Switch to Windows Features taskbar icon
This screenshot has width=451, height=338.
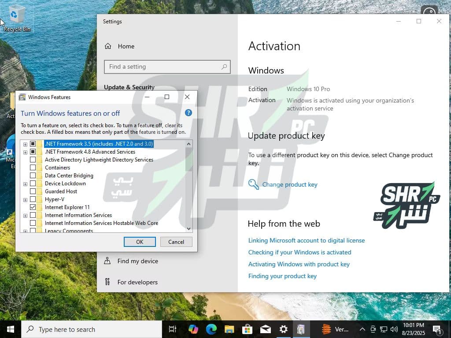pyautogui.click(x=301, y=329)
